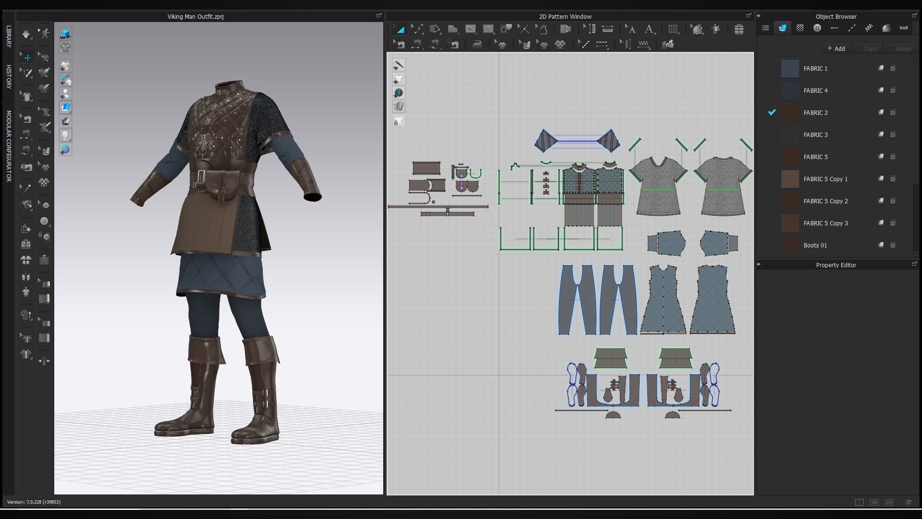
Task: Open the LIBRARY side tab
Action: click(x=9, y=37)
